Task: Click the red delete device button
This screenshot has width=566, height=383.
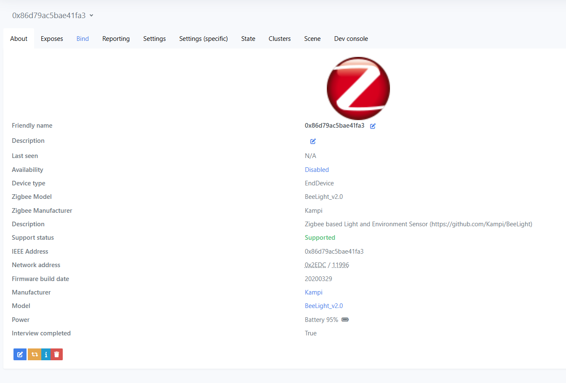Action: point(56,354)
